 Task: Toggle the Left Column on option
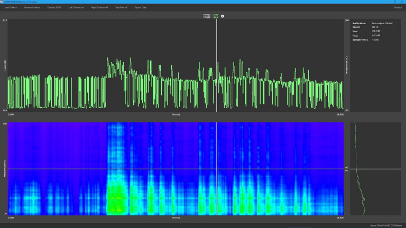click(76, 7)
